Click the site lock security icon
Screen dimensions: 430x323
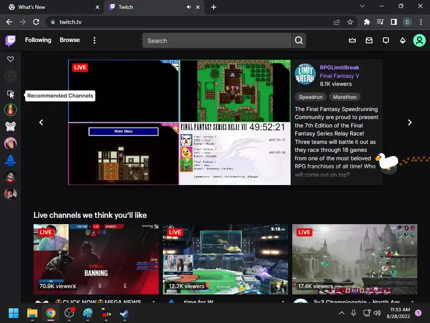click(x=53, y=22)
